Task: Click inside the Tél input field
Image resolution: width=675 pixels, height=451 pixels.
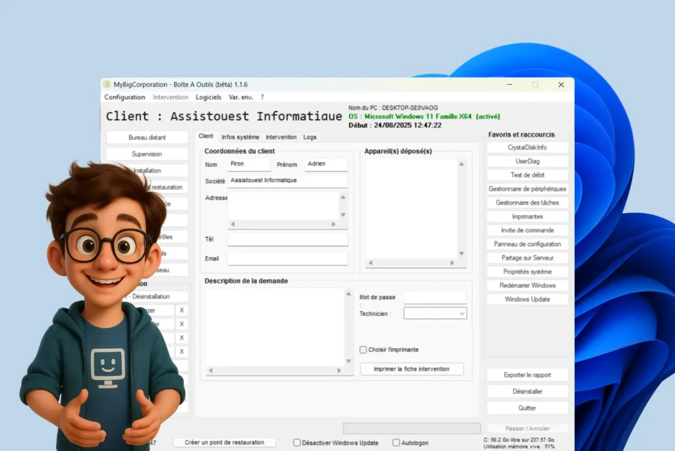Action: click(287, 239)
